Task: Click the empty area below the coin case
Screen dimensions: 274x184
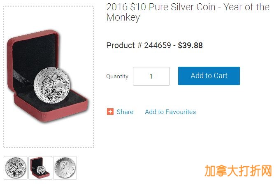Action: (x=49, y=135)
